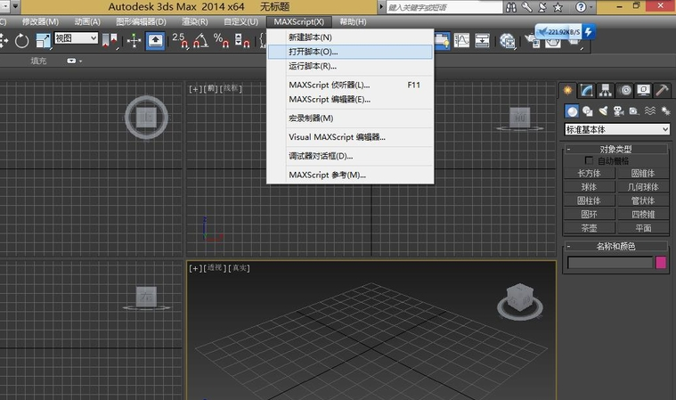Select the Helpers category icon
The width and height of the screenshot is (676, 400).
click(634, 111)
